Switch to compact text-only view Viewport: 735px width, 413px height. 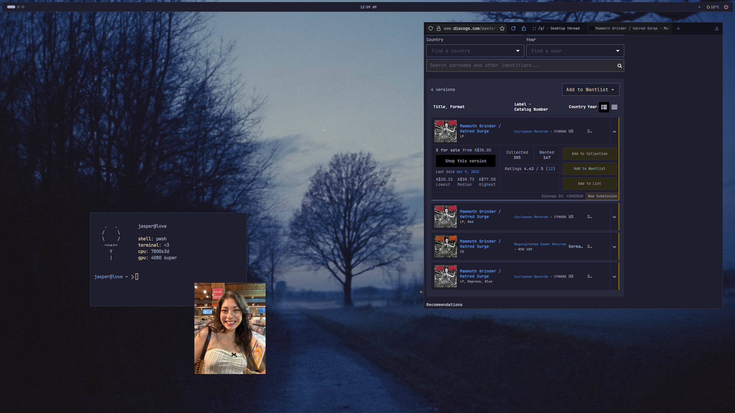614,107
